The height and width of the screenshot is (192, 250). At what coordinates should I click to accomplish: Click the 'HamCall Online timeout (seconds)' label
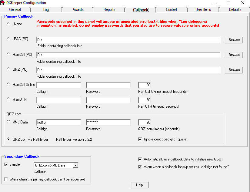coord(163,92)
